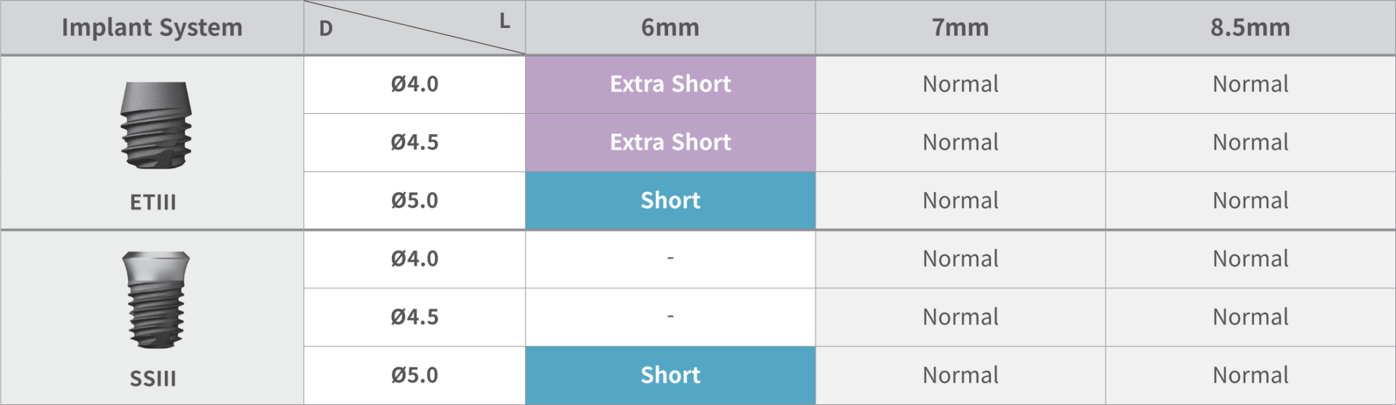
Task: Click the dash cell for SSIII Ø4.0 at 6mm
Action: pyautogui.click(x=670, y=259)
